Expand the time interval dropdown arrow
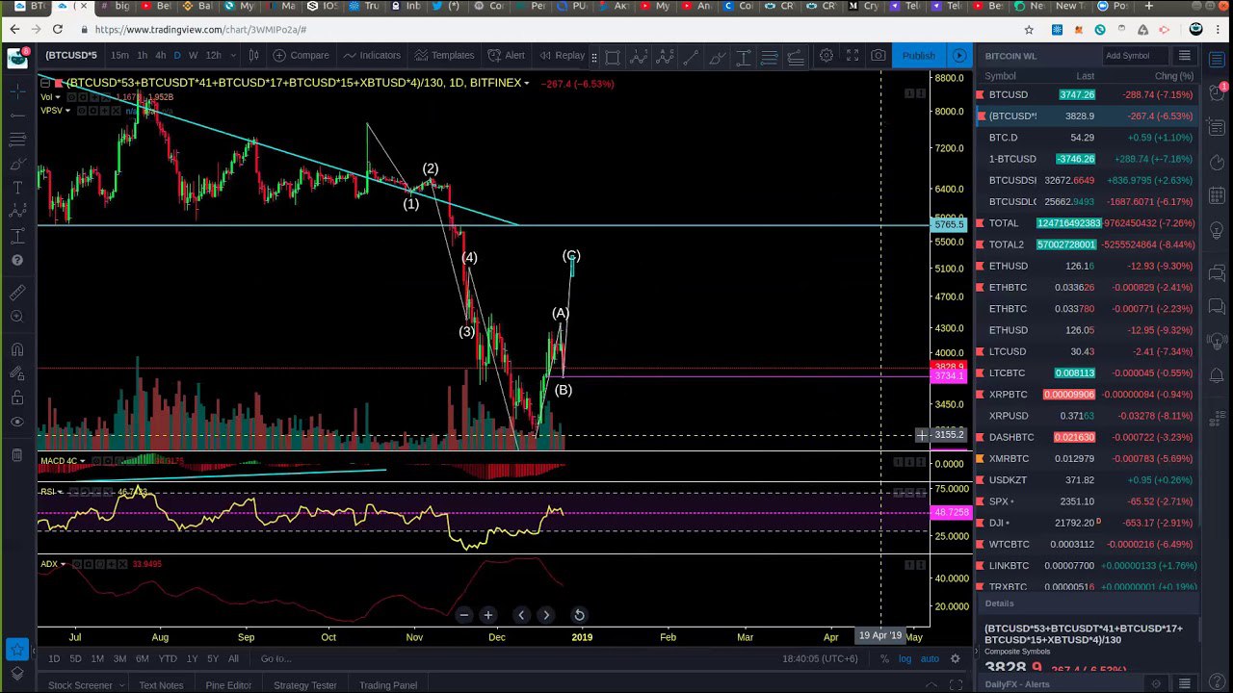 coord(233,56)
